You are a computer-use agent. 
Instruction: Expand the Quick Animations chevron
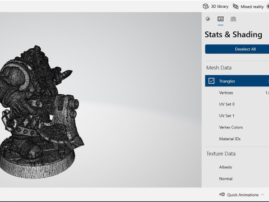(263, 195)
